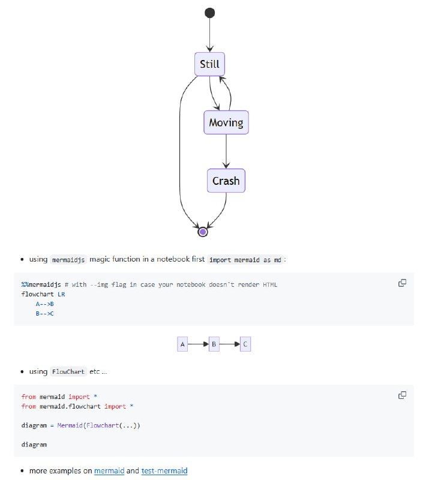Screen dimensions: 429x480
Task: Select the Still state box in the diagram
Action: point(209,64)
